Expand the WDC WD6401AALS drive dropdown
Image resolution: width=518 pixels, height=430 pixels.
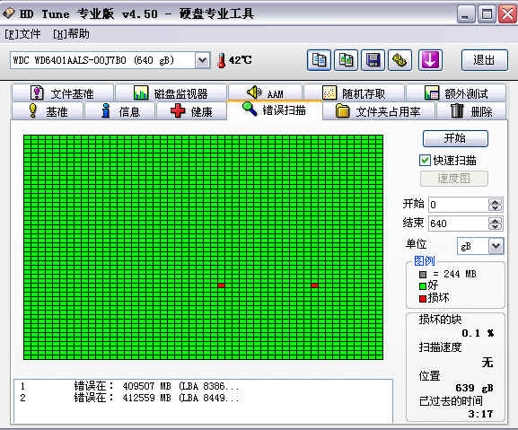[203, 60]
